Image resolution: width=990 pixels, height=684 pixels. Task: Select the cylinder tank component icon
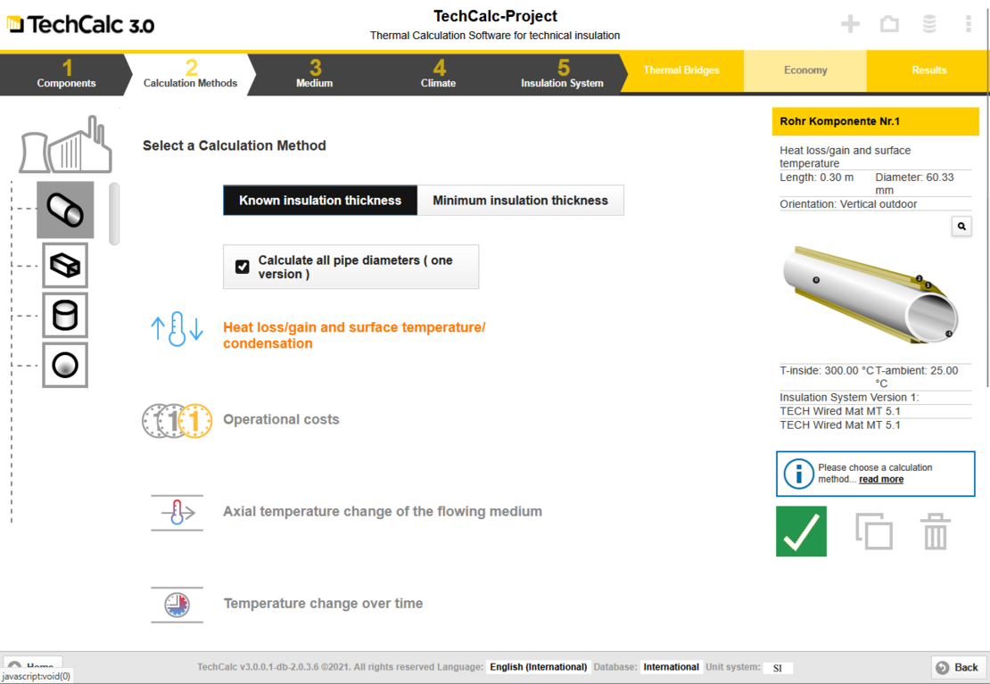[x=65, y=315]
